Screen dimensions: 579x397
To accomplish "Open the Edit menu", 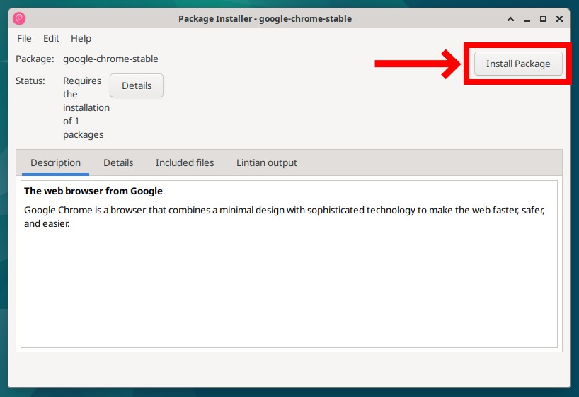I will coord(51,38).
